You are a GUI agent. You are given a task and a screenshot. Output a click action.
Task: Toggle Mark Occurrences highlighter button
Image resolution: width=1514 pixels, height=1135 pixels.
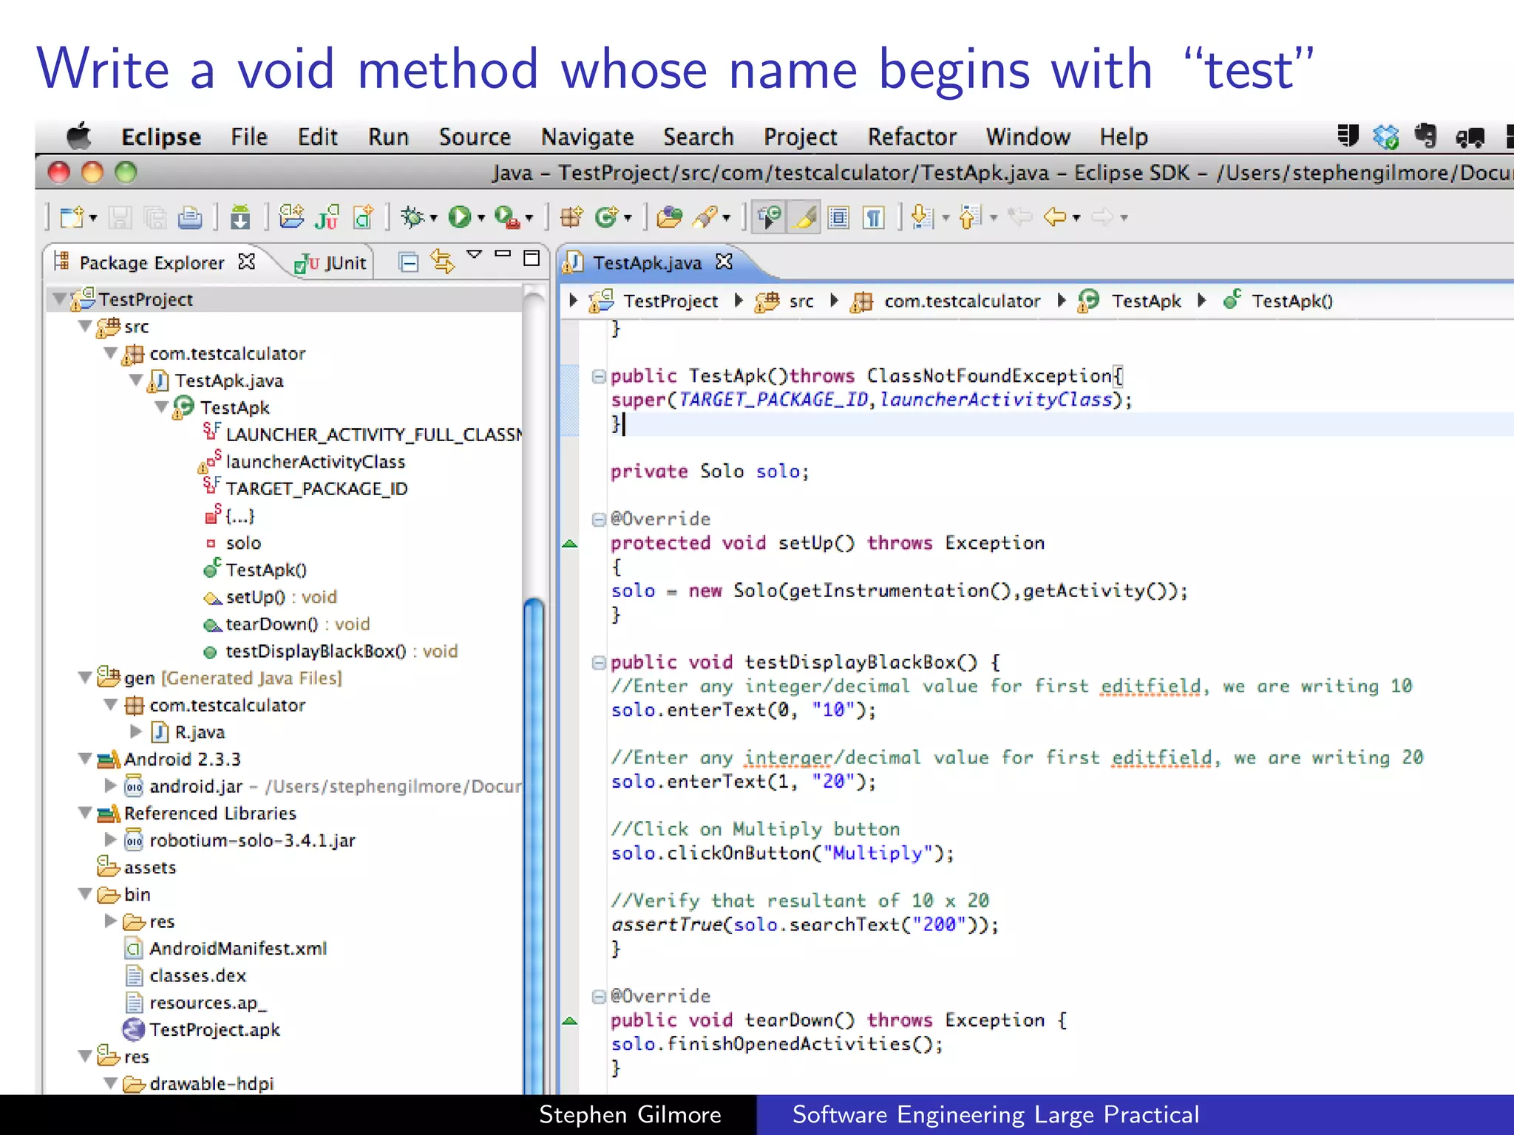point(804,217)
